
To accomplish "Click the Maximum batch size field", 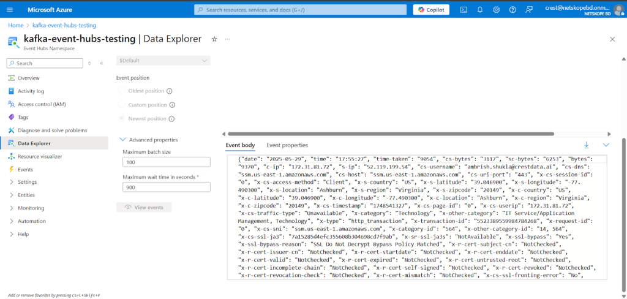I will point(167,162).
